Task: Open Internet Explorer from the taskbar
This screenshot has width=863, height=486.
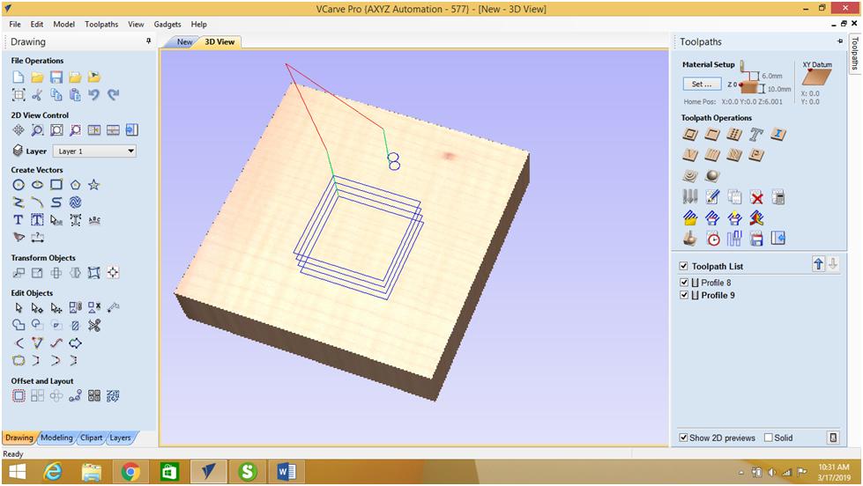Action: pos(54,472)
